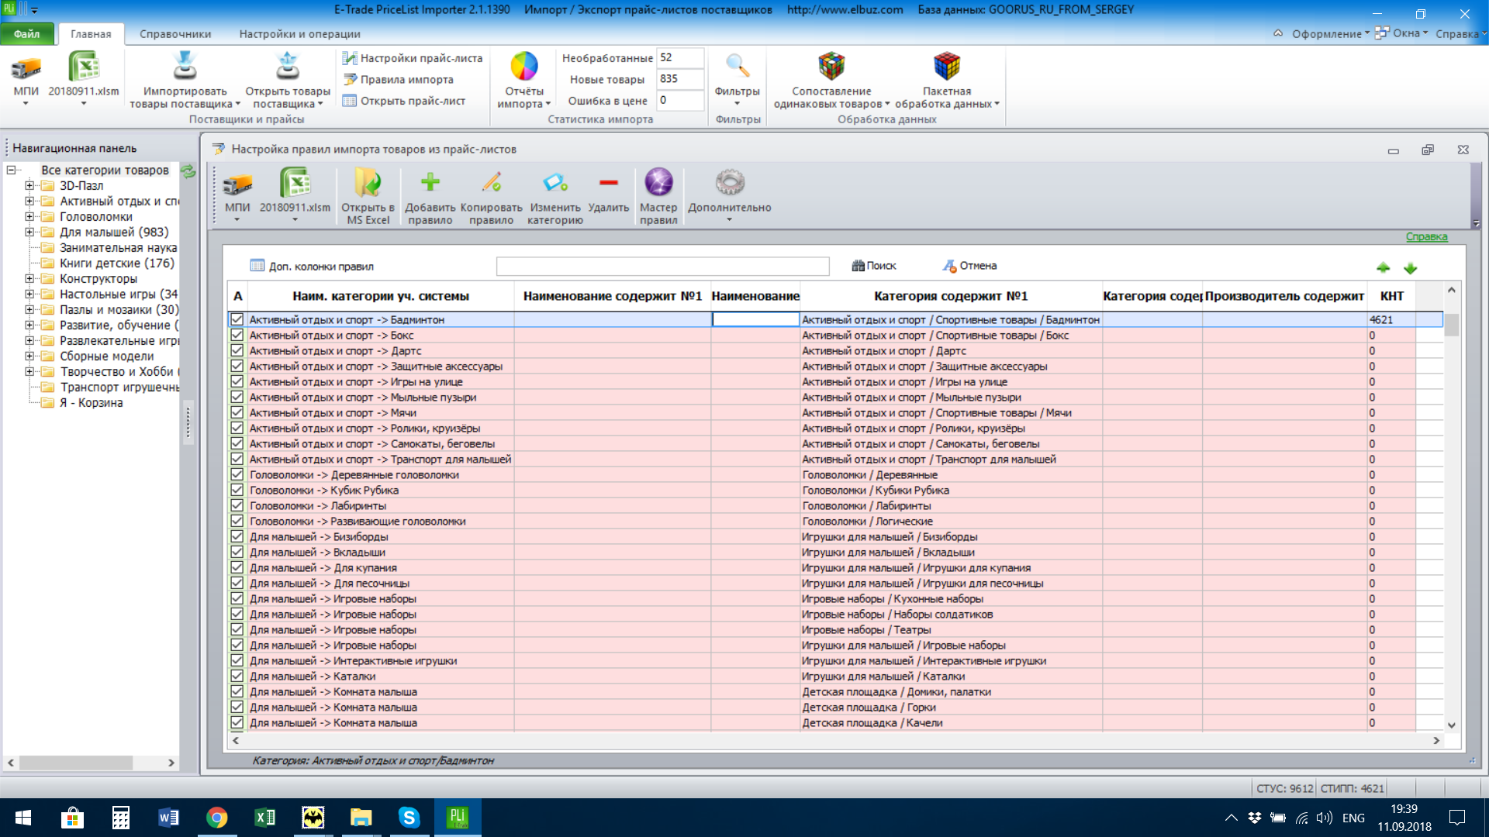Expand Для малышей (983) tree node
1489x837 pixels.
(x=29, y=232)
